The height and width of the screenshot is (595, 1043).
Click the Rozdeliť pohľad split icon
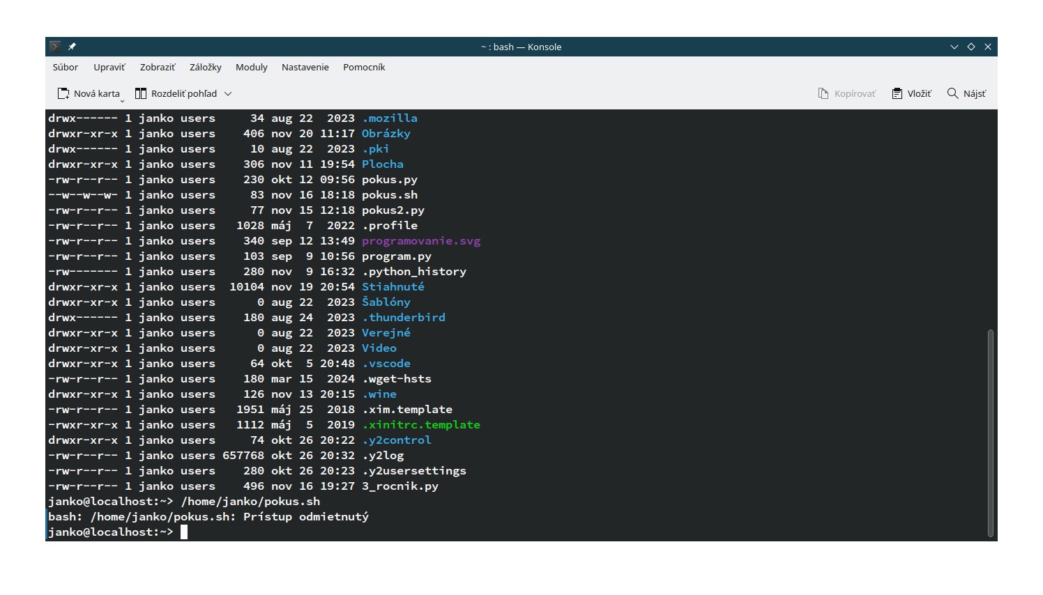point(141,93)
